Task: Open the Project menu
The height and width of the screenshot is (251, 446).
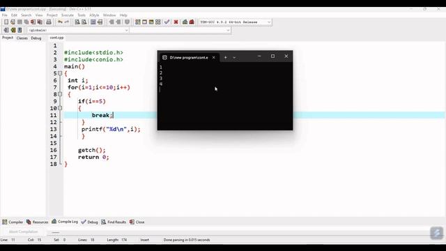Action: [52, 15]
